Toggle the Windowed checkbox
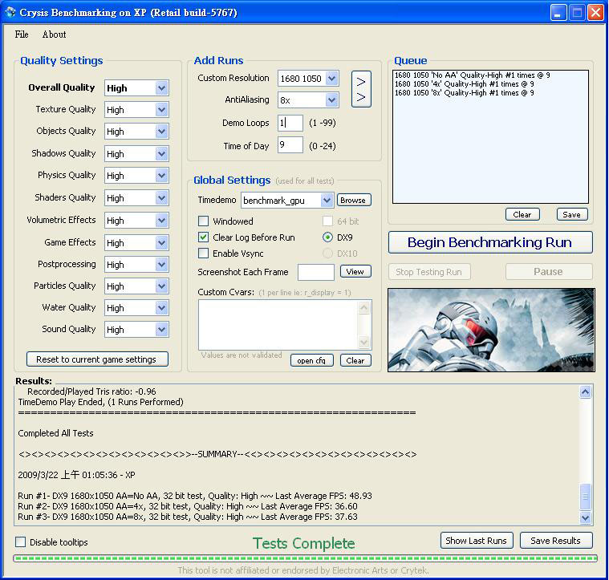This screenshot has height=580, width=609. [x=203, y=221]
